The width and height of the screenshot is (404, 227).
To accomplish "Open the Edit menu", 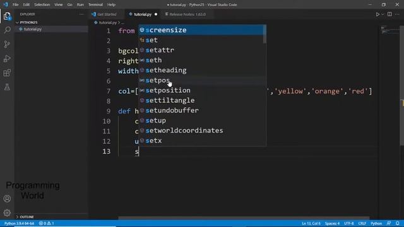I will pyautogui.click(x=27, y=4).
